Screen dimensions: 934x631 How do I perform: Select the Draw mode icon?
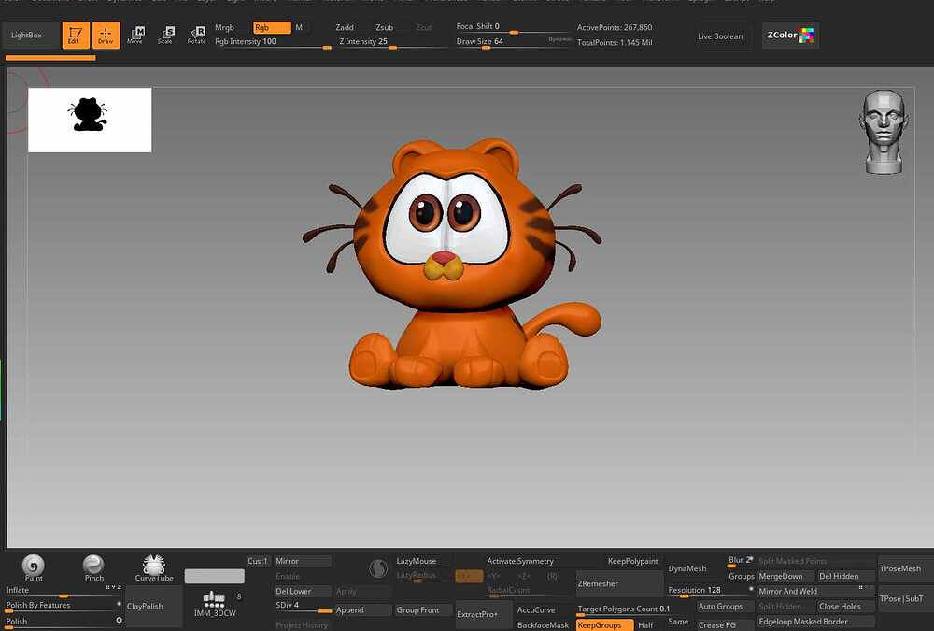pyautogui.click(x=106, y=36)
